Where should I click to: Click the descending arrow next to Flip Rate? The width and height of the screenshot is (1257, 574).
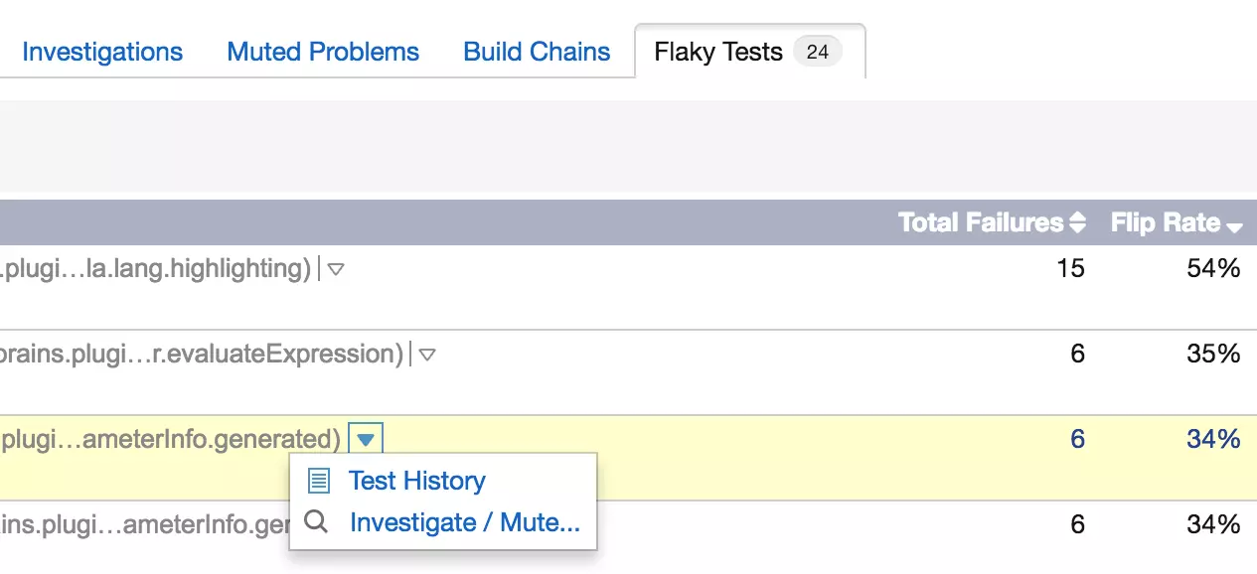pyautogui.click(x=1234, y=227)
